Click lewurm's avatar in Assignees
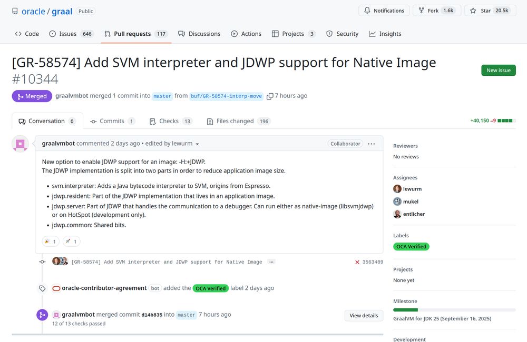The image size is (527, 342). coord(397,188)
